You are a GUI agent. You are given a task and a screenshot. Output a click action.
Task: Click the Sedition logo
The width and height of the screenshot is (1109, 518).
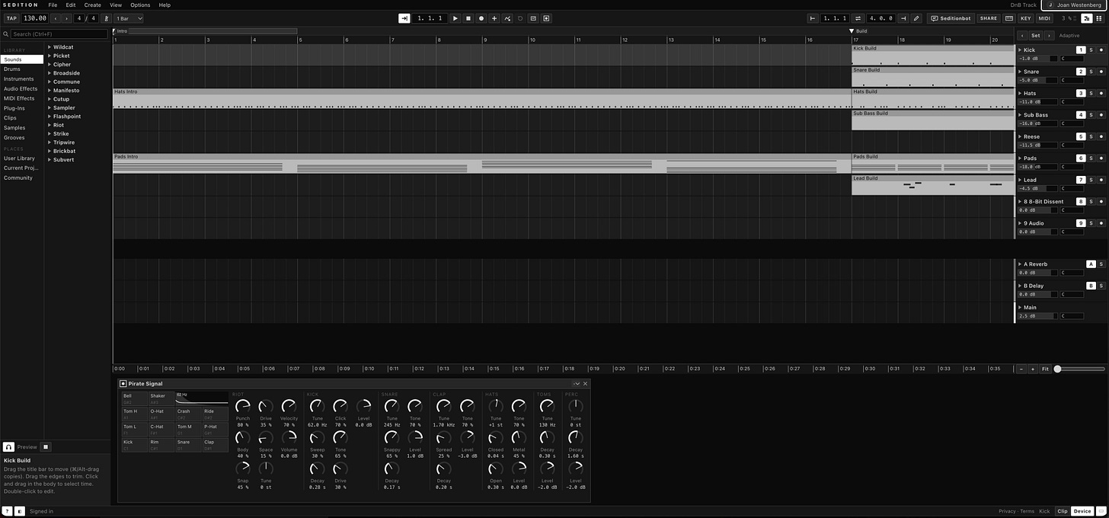tap(19, 5)
